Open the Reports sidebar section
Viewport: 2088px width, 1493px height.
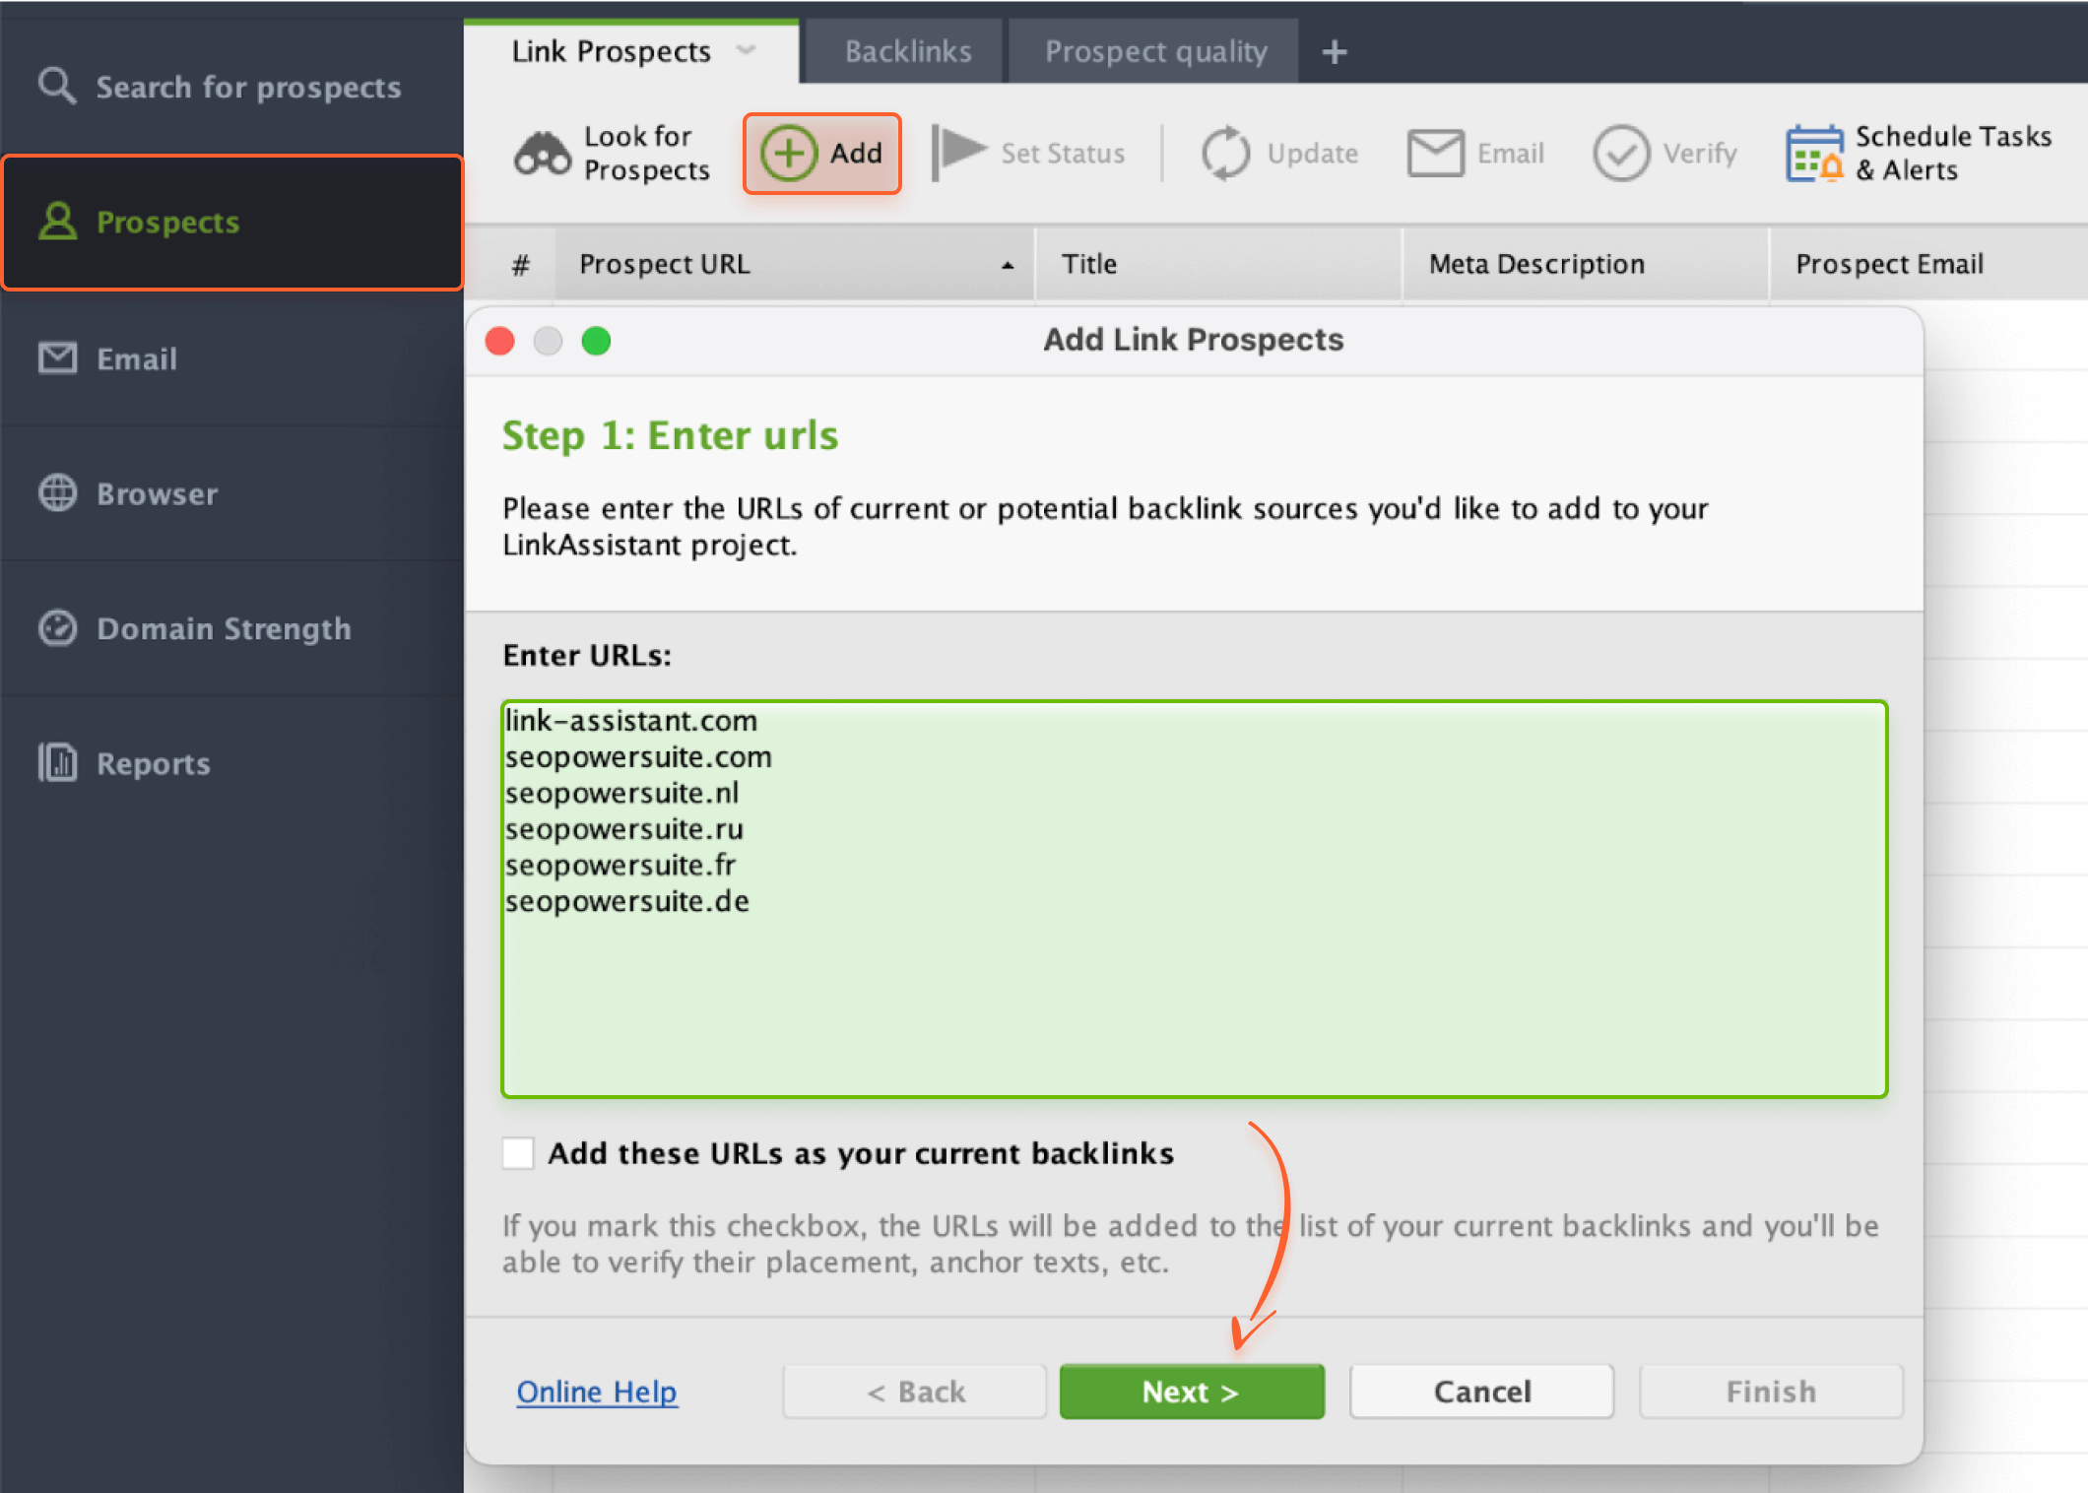(x=232, y=763)
